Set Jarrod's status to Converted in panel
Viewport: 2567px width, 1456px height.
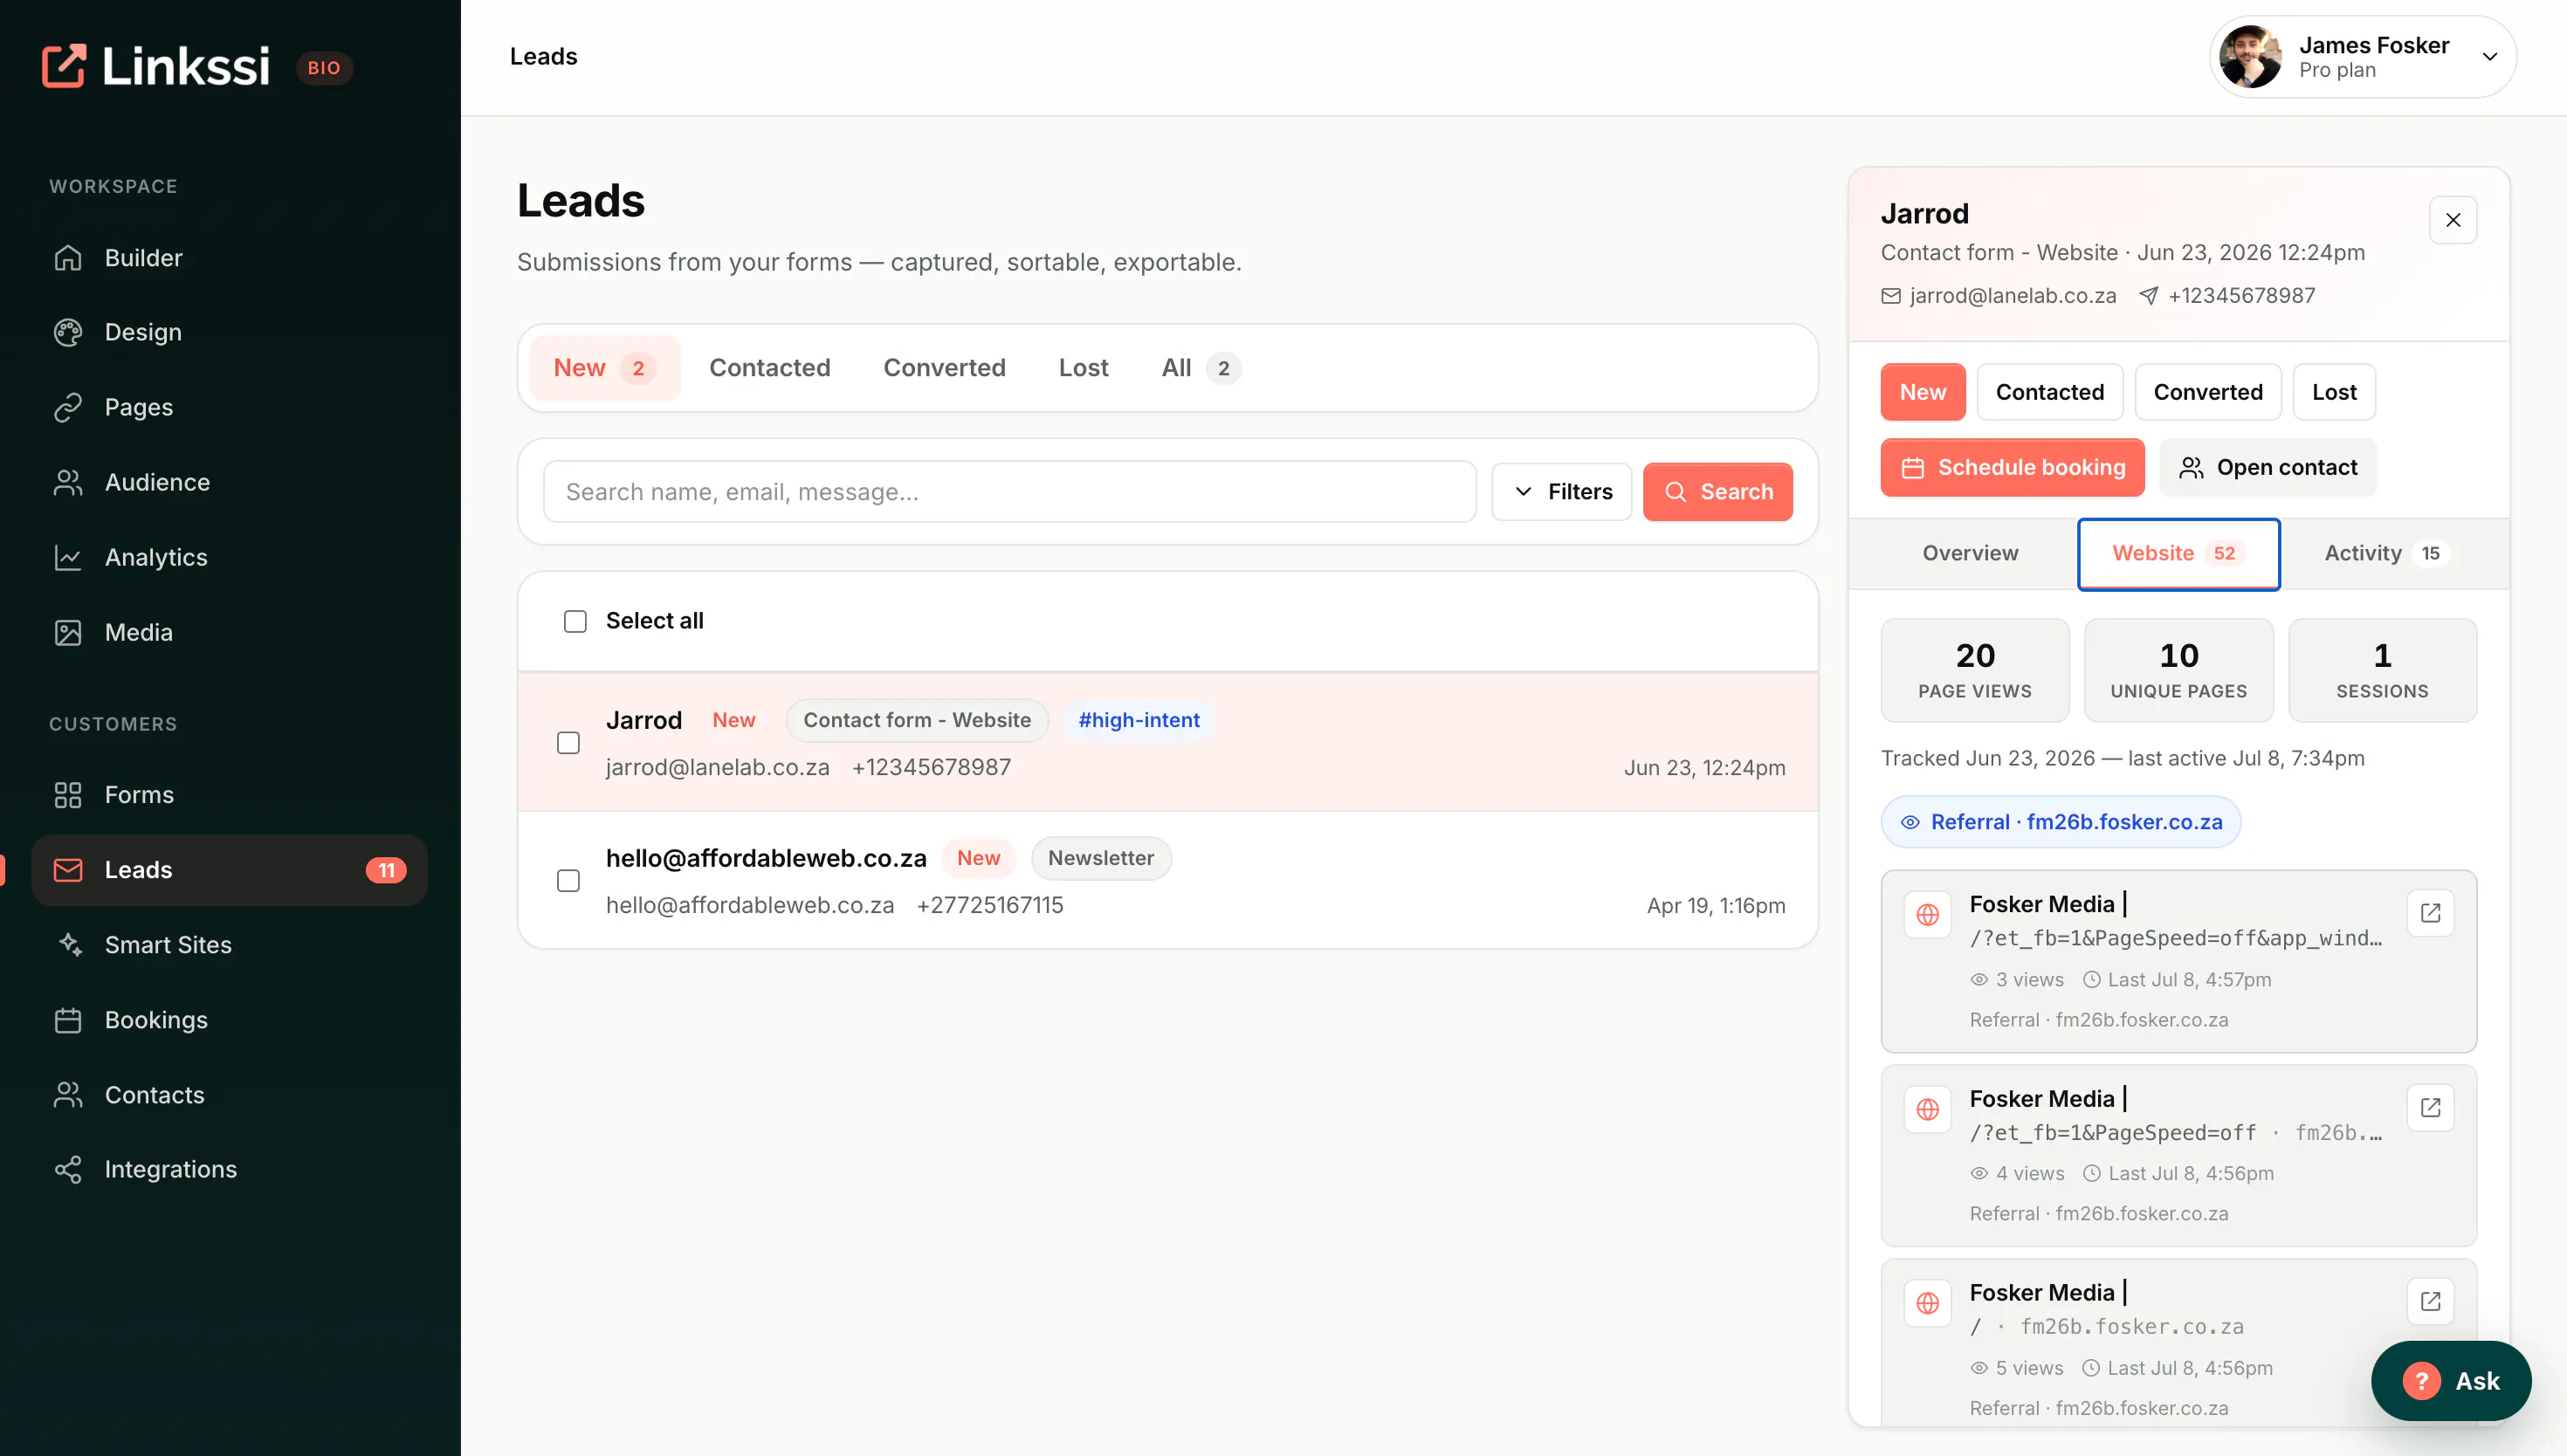tap(2207, 392)
